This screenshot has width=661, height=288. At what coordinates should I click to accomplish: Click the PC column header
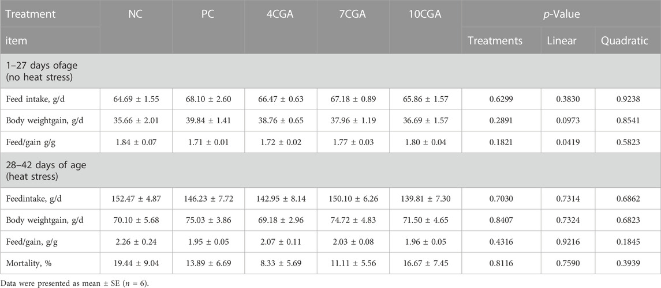click(x=208, y=15)
